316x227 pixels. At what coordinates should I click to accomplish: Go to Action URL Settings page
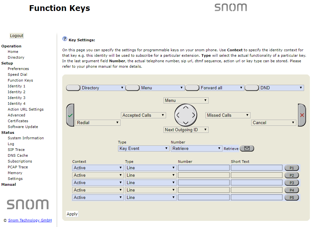(25, 109)
